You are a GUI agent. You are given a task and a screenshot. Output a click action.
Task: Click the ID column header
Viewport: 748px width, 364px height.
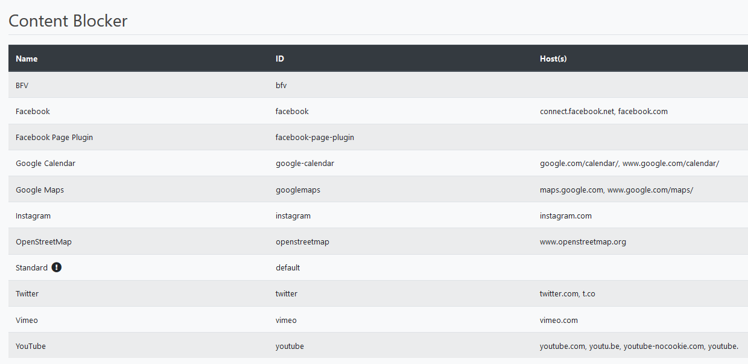pos(280,59)
